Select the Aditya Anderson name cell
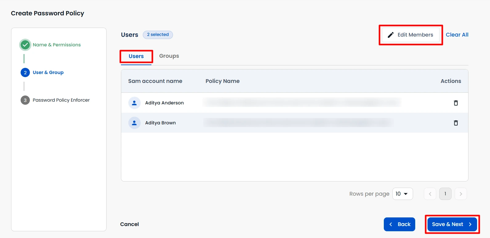 [164, 103]
